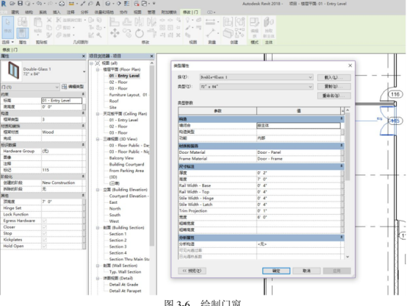
Task: Collapse the 3D View branch in project browser
Action: click(x=98, y=139)
